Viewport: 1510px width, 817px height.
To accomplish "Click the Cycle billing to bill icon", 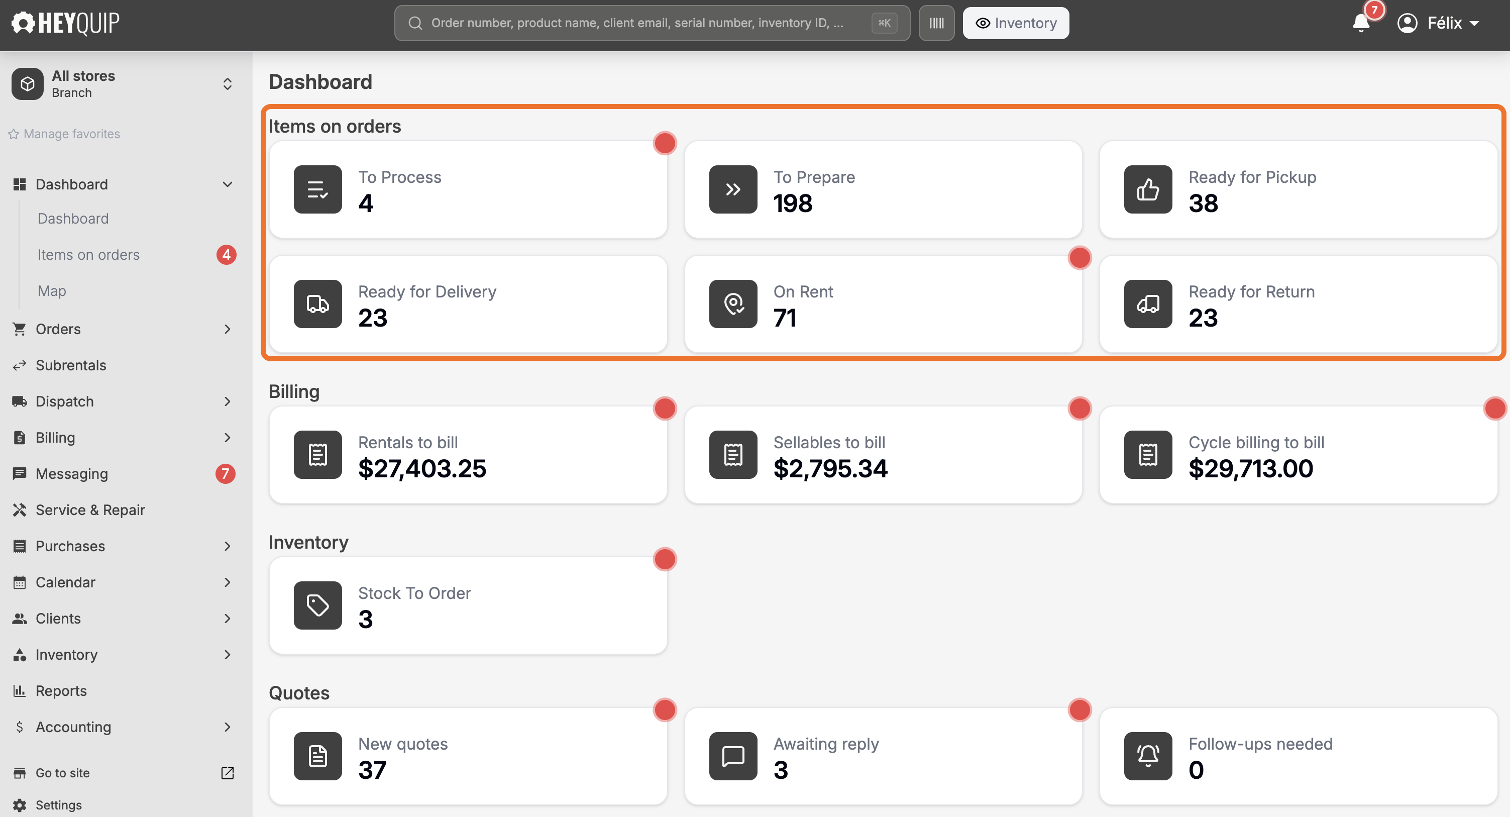I will [x=1148, y=455].
